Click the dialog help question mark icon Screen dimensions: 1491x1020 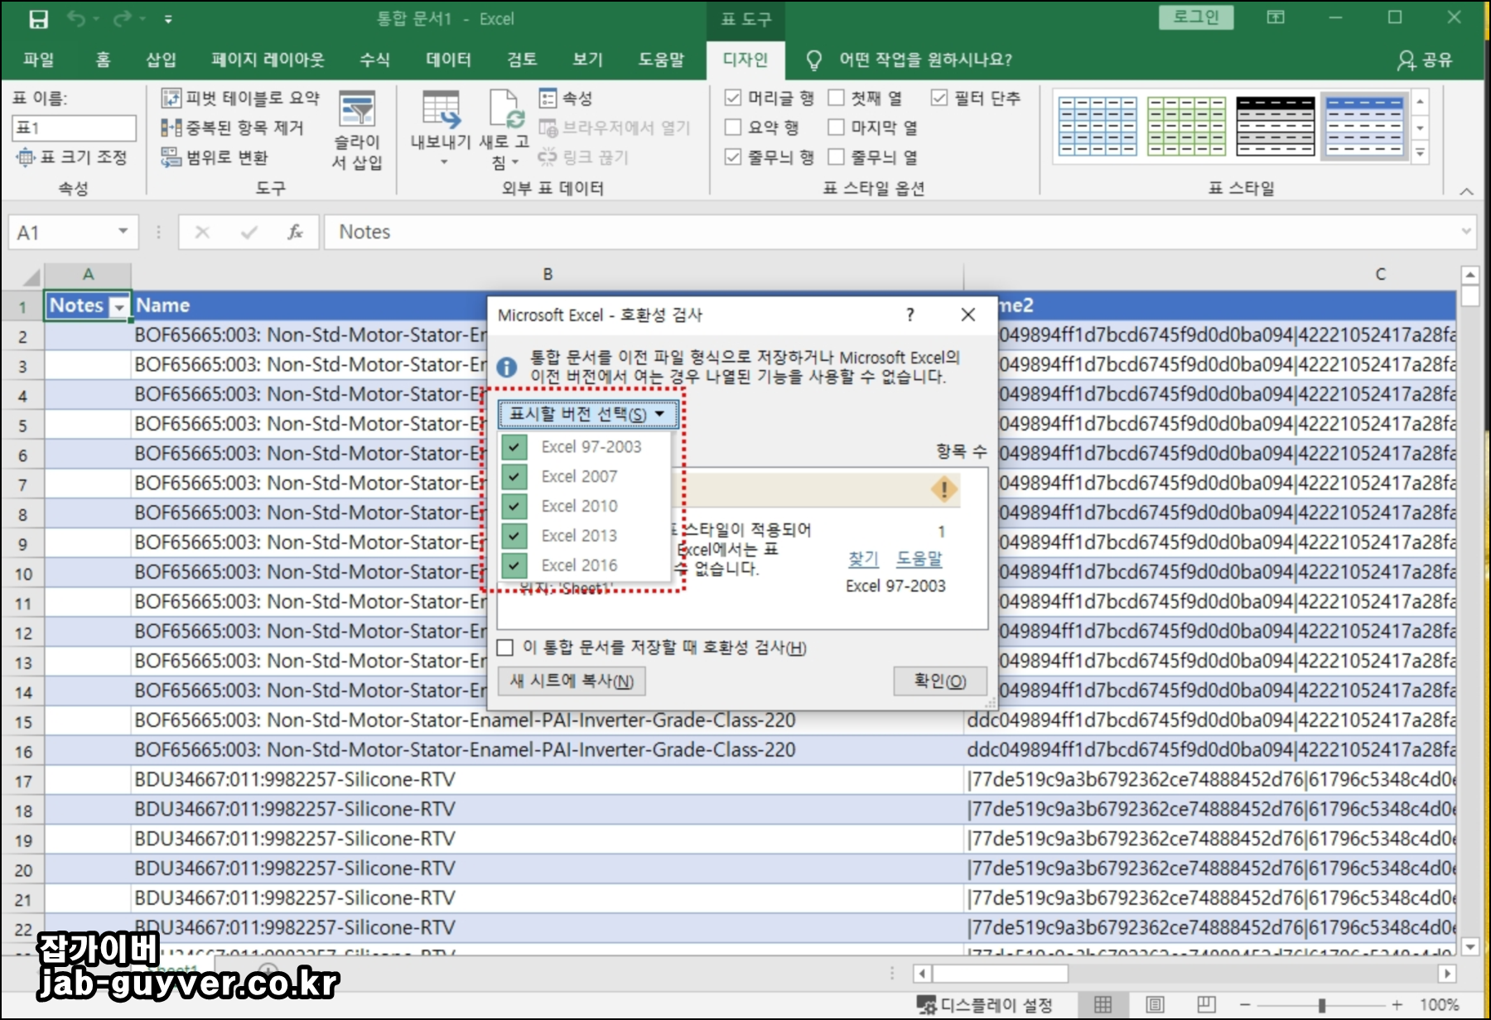click(x=910, y=315)
